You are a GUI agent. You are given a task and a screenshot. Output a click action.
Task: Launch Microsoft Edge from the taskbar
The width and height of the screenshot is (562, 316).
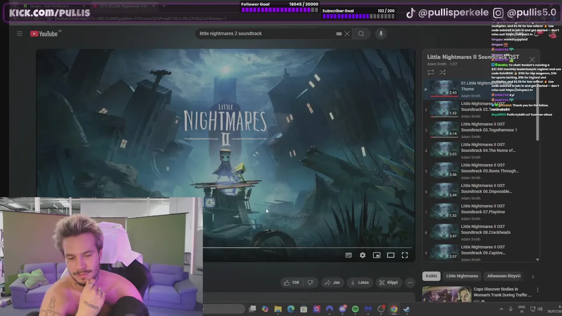pyautogui.click(x=291, y=309)
